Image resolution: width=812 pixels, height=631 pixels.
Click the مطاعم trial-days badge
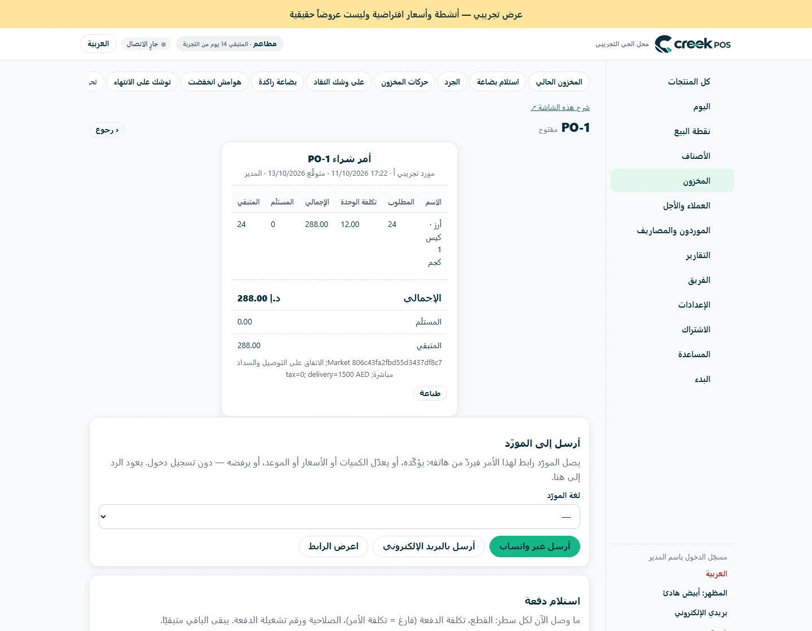230,44
